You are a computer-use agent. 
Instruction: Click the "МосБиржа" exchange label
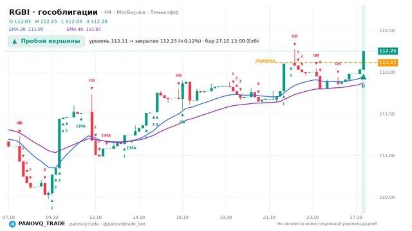pos(131,12)
